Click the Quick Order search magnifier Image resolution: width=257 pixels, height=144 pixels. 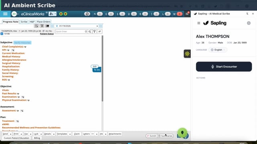coord(90,32)
